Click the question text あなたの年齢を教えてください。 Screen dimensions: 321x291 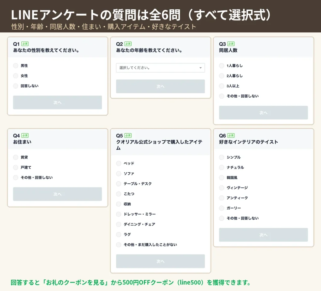coord(149,50)
